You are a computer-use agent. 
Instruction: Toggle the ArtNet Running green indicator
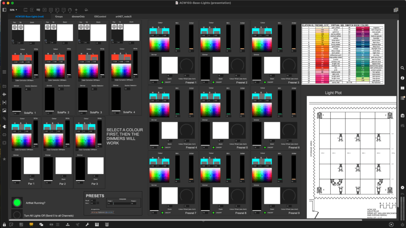(x=17, y=203)
